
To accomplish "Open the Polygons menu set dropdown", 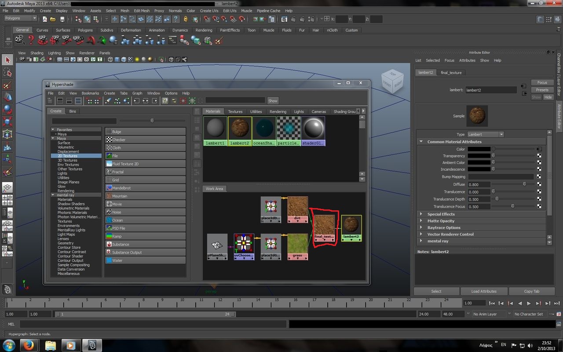I will tap(21, 18).
